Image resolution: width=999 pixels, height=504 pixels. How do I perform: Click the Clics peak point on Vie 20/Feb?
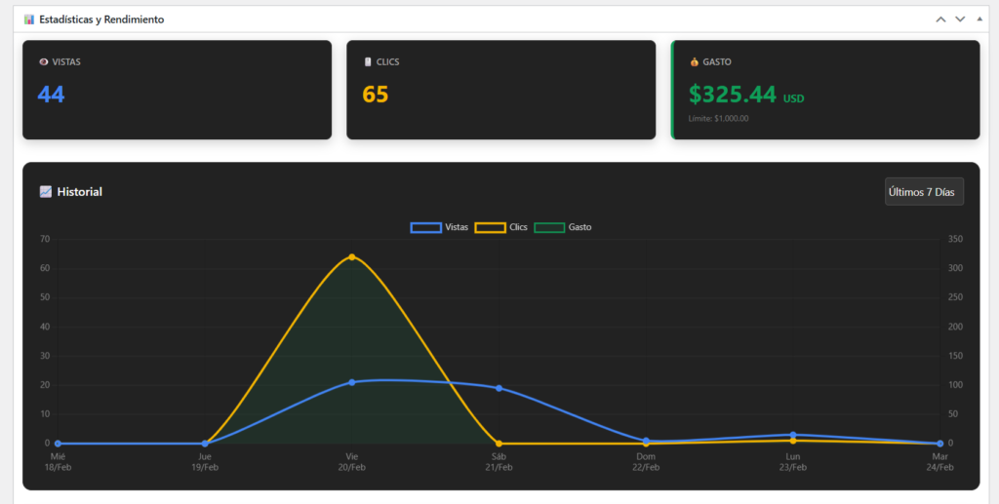(351, 257)
